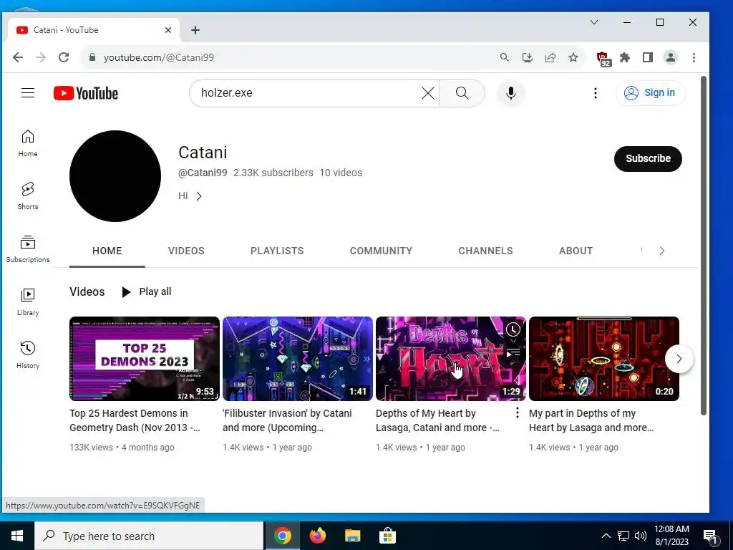The image size is (733, 550).
Task: Expand the channel description next to Hi
Action: point(199,196)
